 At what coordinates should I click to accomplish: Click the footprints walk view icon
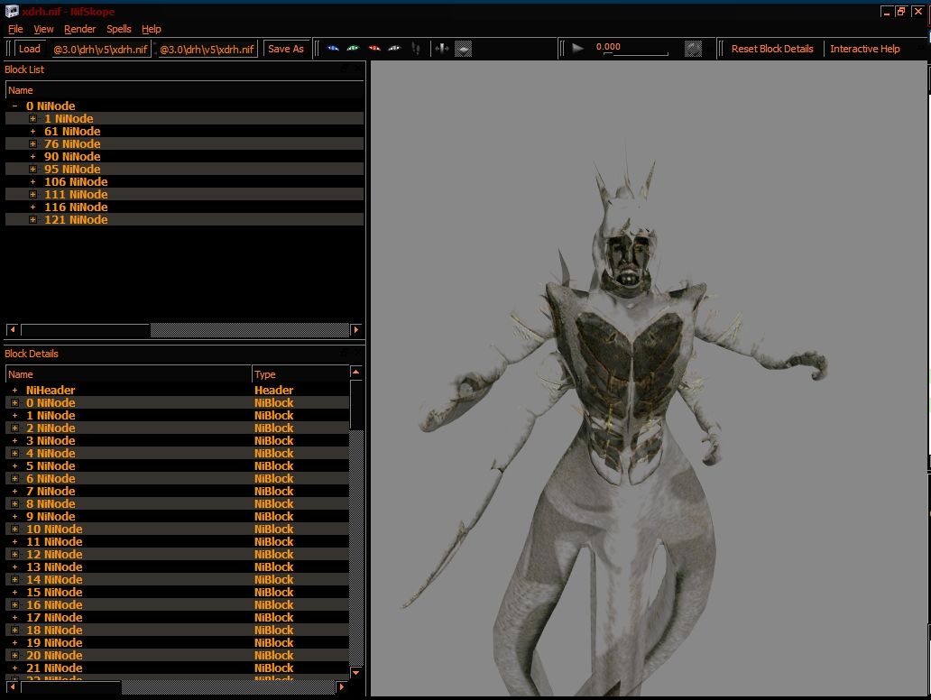[x=416, y=49]
